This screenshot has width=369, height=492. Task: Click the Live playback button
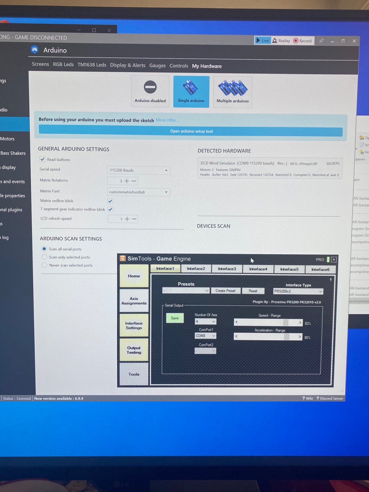click(x=263, y=41)
